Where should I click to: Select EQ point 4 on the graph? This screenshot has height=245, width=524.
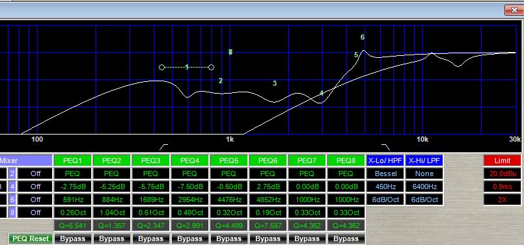coord(322,93)
